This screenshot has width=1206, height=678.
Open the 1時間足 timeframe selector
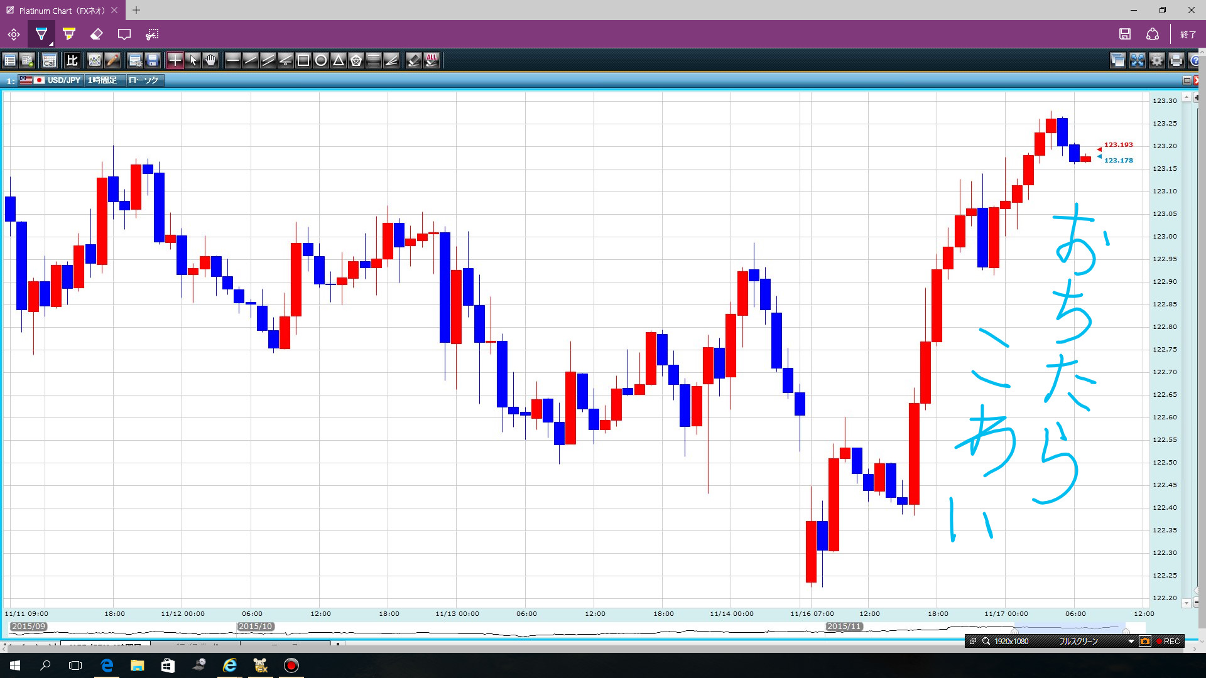[x=103, y=80]
